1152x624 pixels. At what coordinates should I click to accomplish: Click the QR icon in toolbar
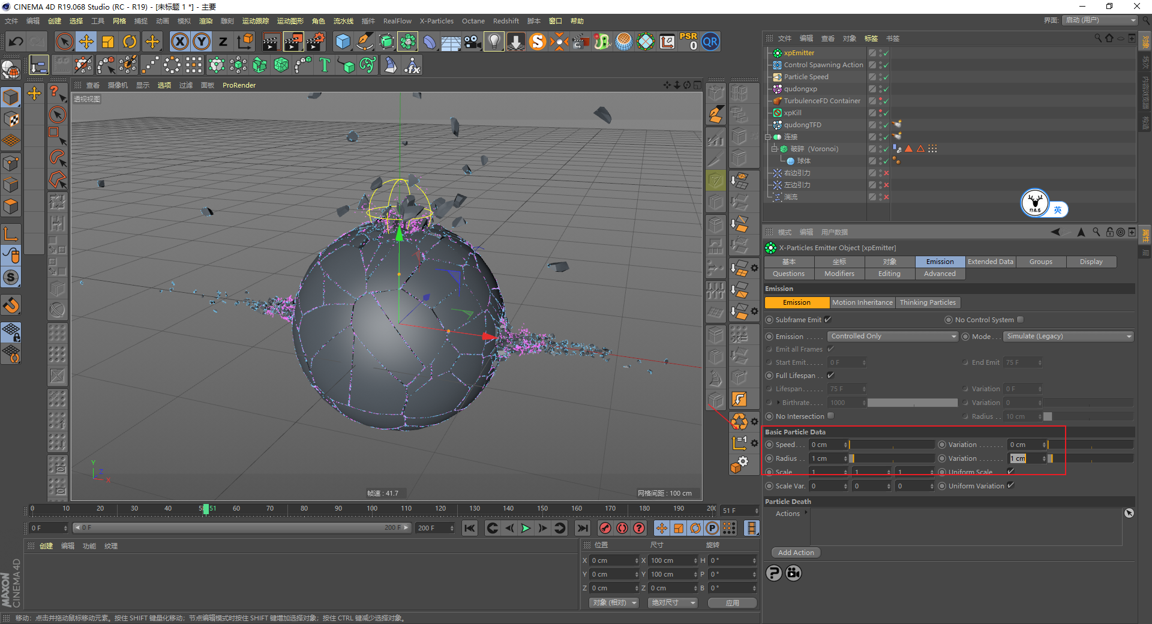710,41
